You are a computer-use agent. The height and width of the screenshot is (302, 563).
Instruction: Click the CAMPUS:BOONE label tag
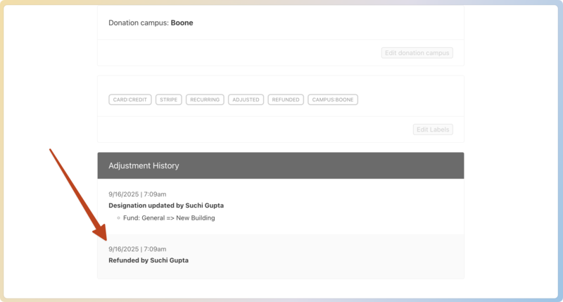click(x=333, y=100)
